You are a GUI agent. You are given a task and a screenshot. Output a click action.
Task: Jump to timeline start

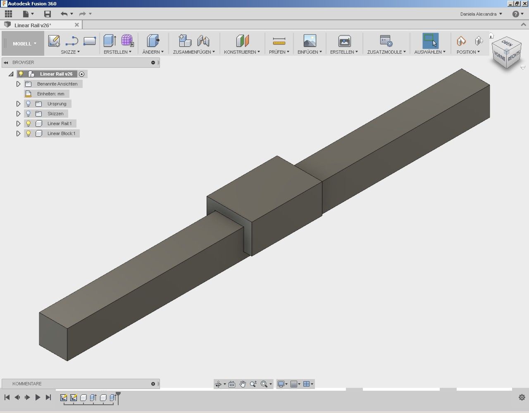[7, 397]
